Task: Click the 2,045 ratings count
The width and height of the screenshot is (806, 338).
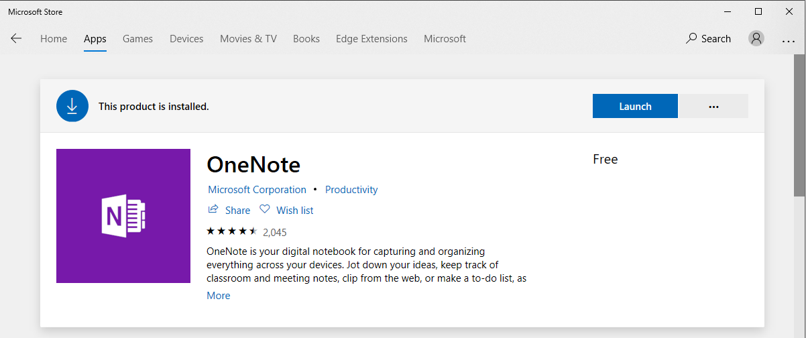Action: [275, 232]
